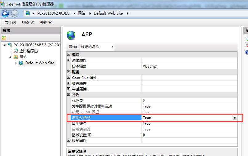Click the apply icon in the actions pane
The image size is (248, 156).
[246, 39]
